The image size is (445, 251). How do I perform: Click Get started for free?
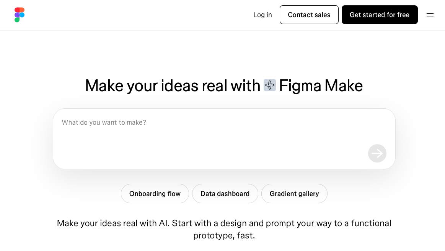[x=380, y=14]
